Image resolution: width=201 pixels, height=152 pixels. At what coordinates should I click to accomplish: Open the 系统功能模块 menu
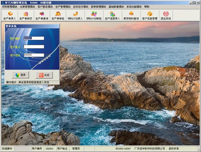tap(134, 6)
